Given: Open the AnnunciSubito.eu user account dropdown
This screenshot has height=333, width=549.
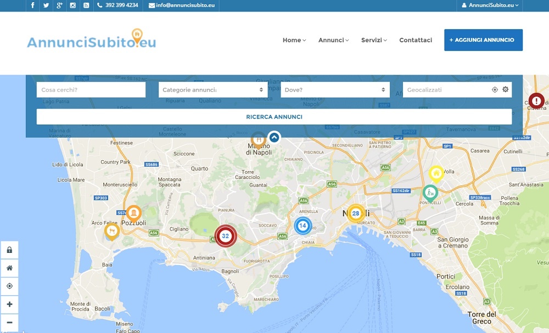Looking at the screenshot, I should (490, 5).
